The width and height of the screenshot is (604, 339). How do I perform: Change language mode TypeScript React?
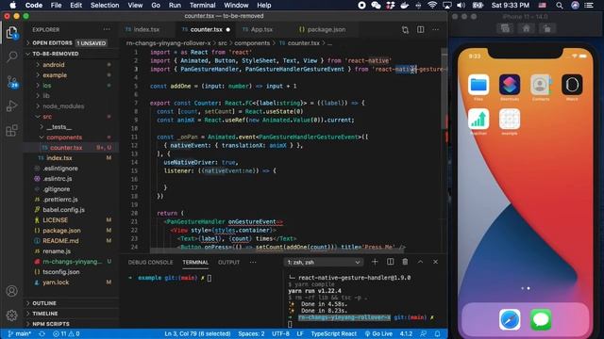tap(333, 333)
